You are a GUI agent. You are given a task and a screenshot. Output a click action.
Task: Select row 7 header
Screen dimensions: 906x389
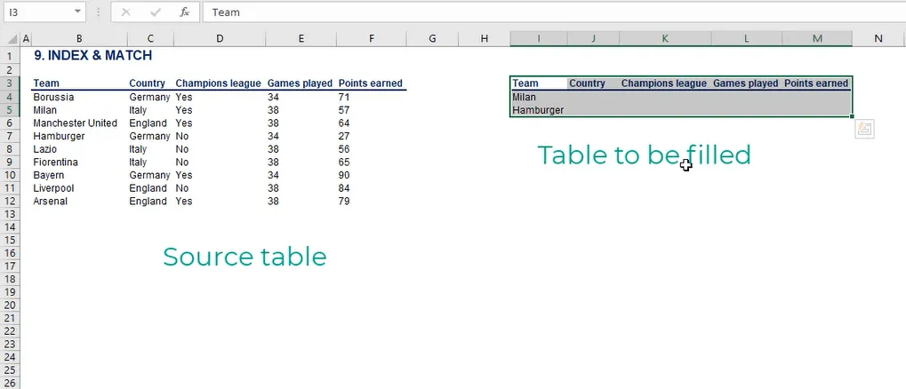click(x=9, y=136)
